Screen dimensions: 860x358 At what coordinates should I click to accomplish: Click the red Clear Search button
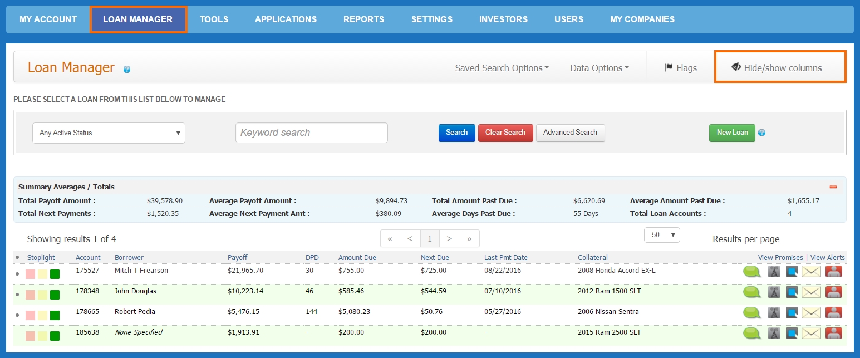coord(505,133)
